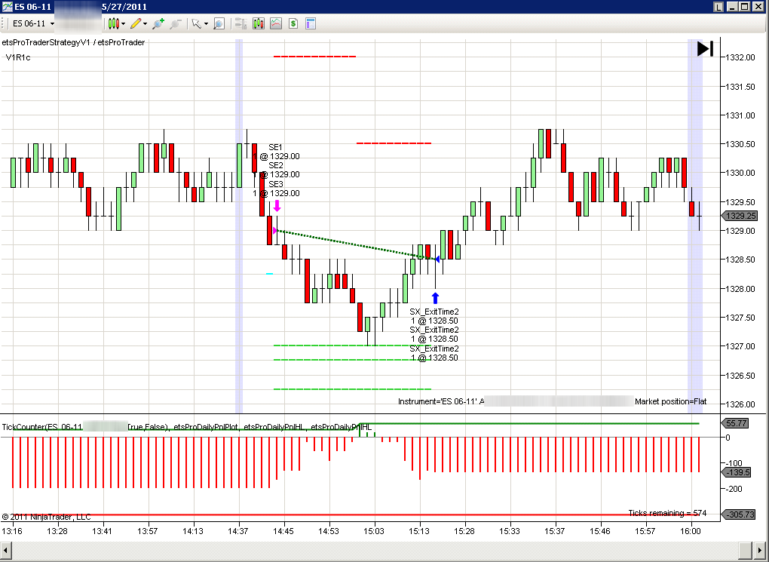Click the scrollbar right arrow
The image size is (769, 562).
758,550
